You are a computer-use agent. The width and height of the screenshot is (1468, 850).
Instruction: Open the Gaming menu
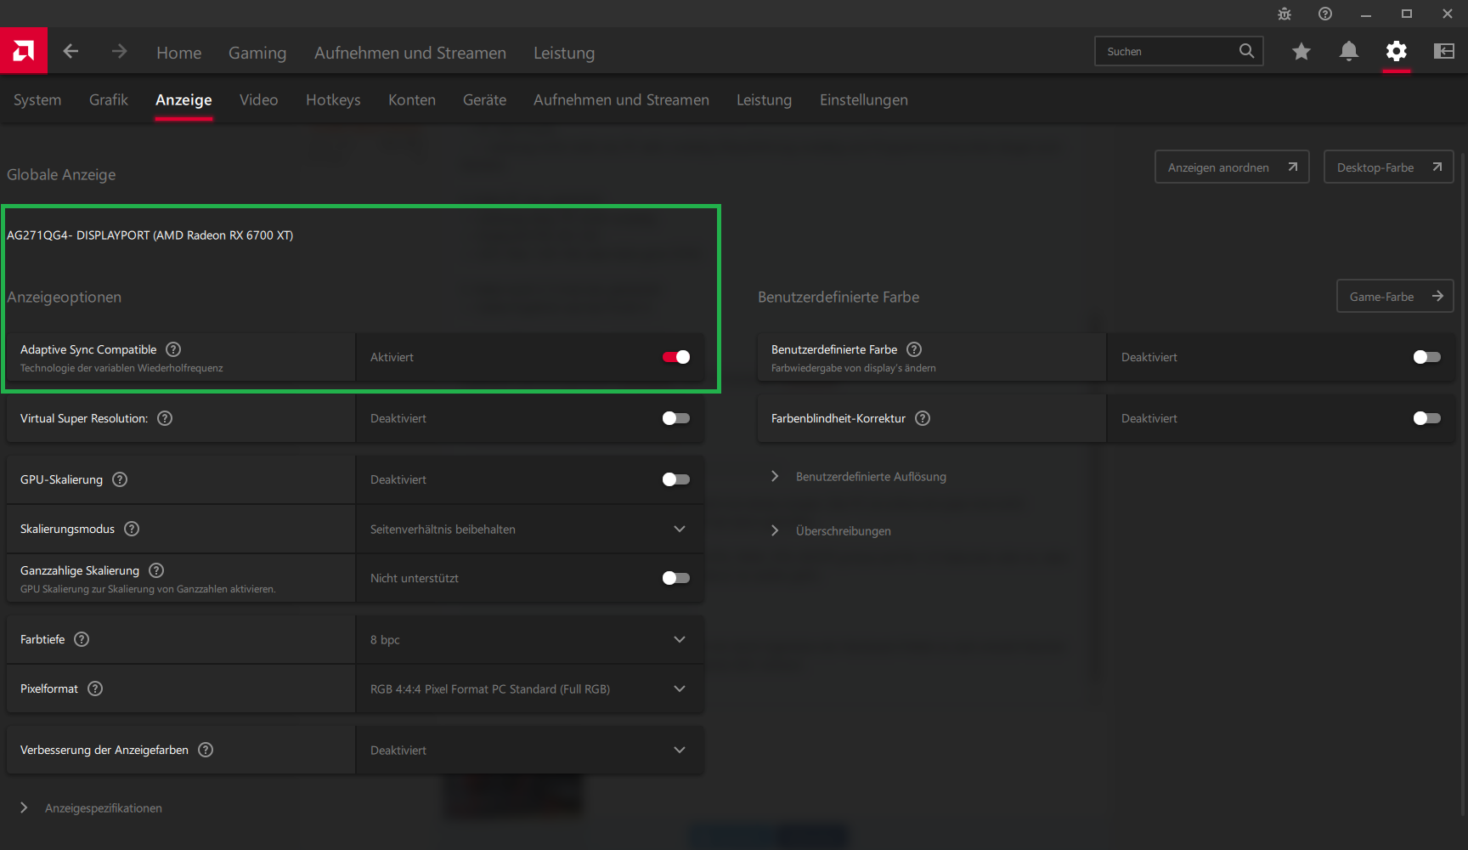[257, 53]
